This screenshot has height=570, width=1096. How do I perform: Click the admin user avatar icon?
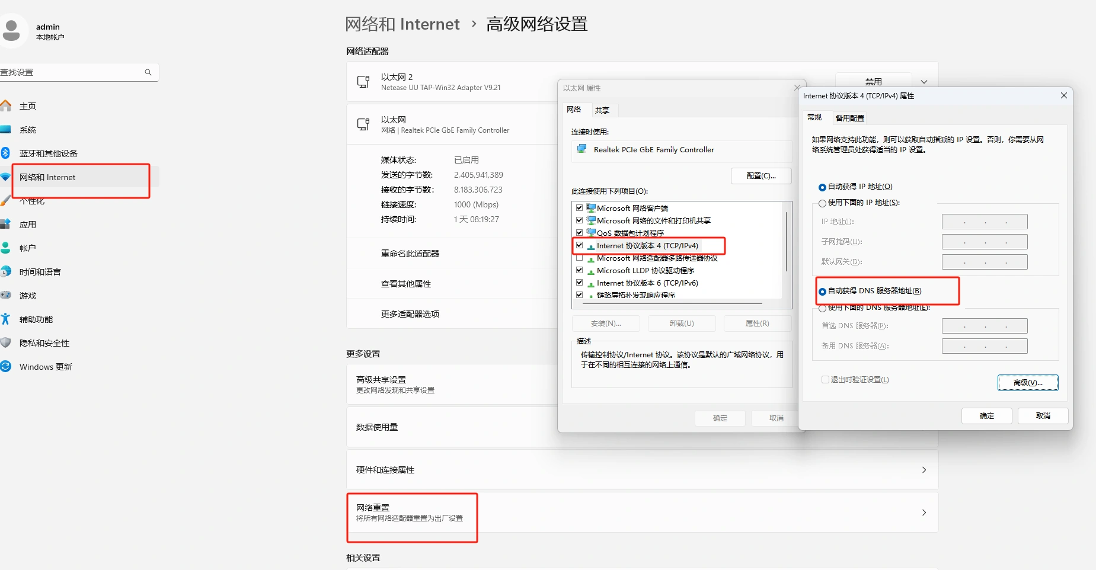click(x=11, y=30)
